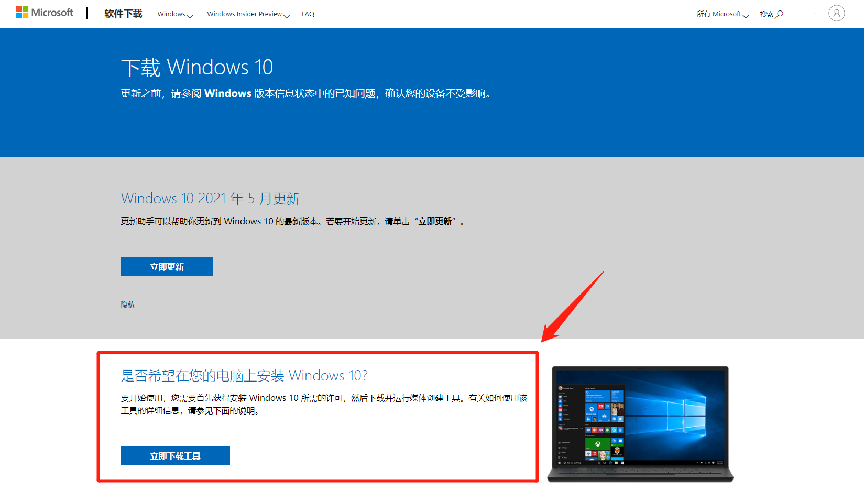The height and width of the screenshot is (490, 864).
Task: Open the 隐私 privacy link
Action: pyautogui.click(x=127, y=304)
